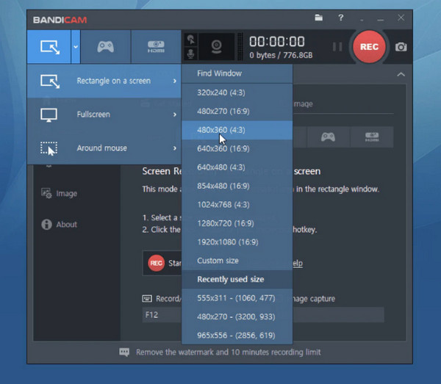Toggle the webcam overlay icon
The image size is (441, 384).
pos(216,47)
